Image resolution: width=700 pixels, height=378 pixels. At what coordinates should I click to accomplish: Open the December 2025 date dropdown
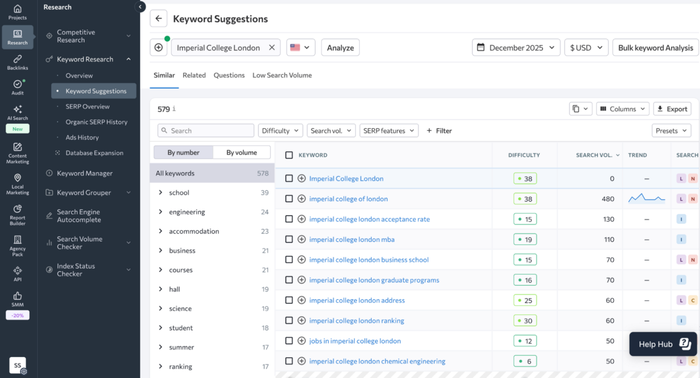(x=516, y=48)
